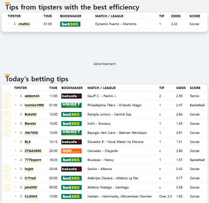The image size is (209, 203).
Task: Click Unibet logo in rbb7050's row
Action: click(x=71, y=133)
